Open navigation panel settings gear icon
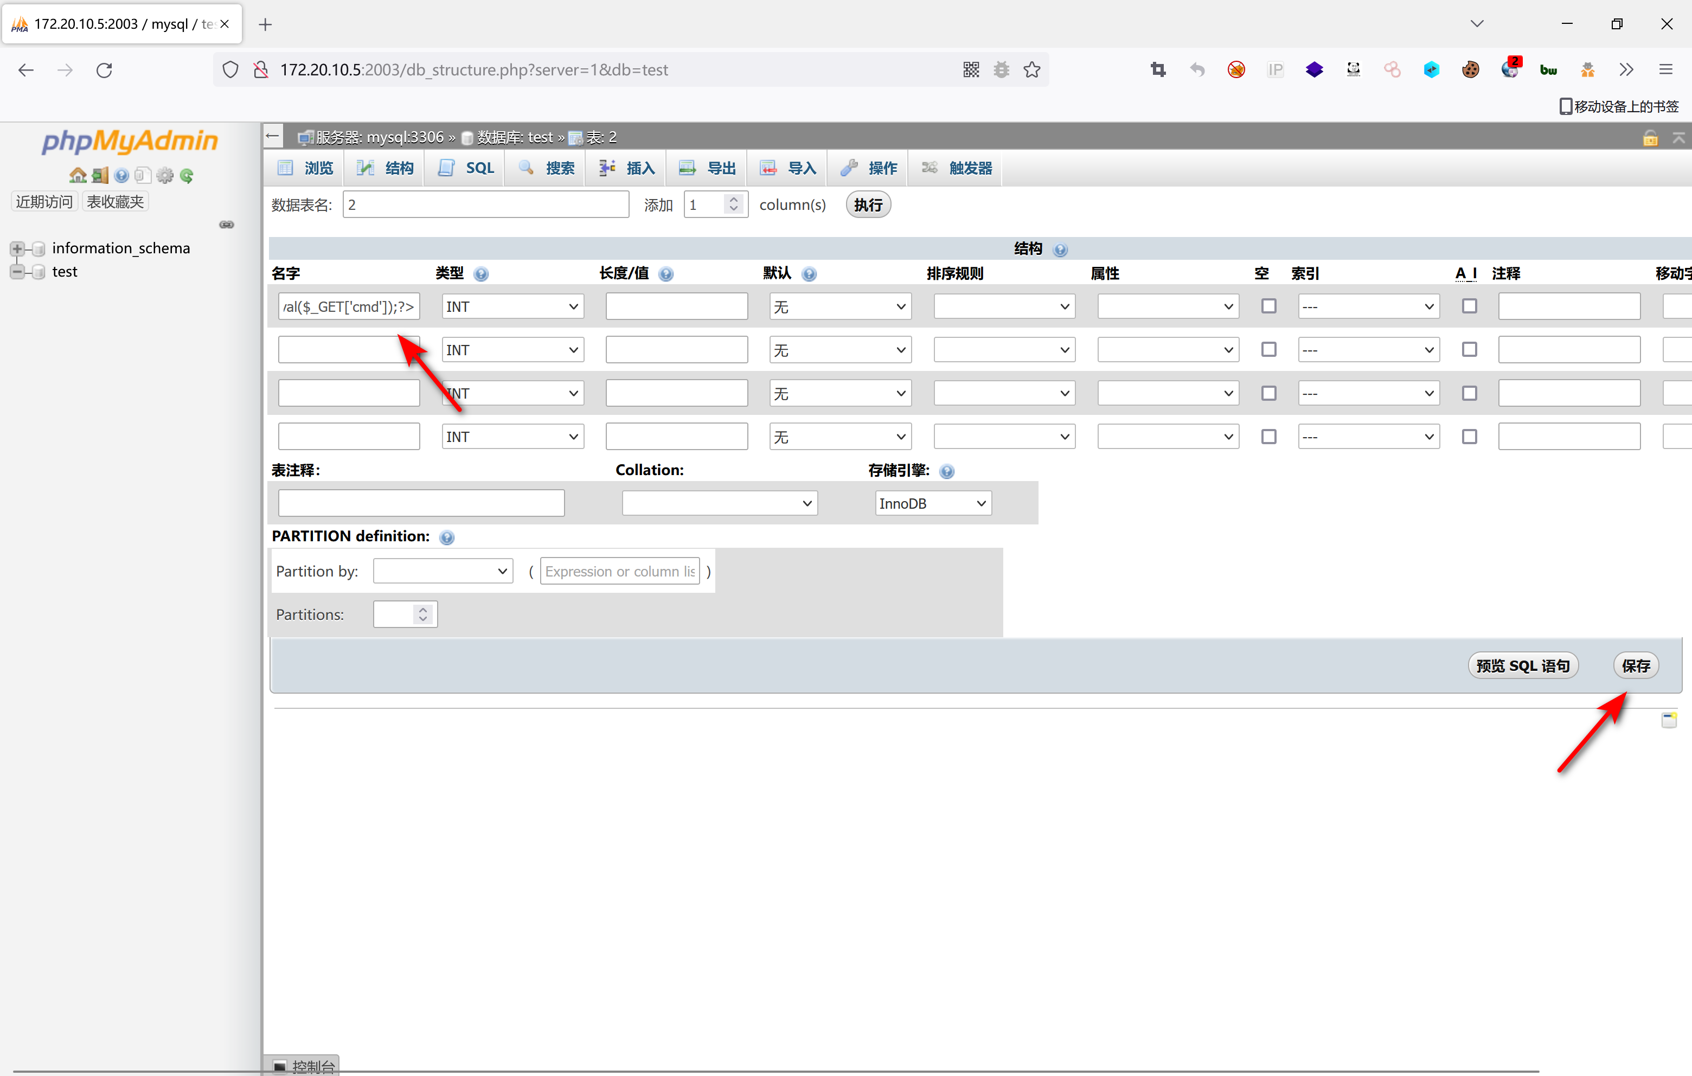 pos(165,175)
